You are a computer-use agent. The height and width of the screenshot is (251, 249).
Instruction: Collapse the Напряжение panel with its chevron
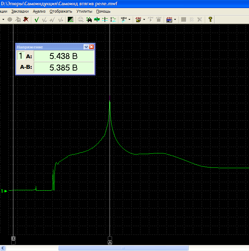click(86, 47)
